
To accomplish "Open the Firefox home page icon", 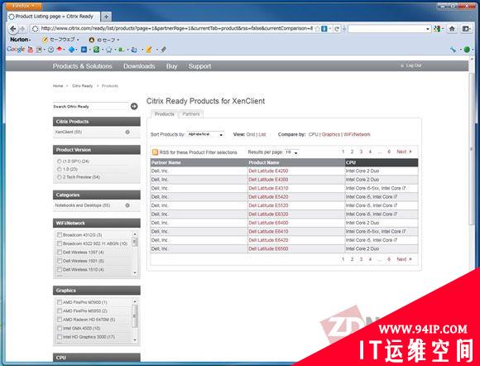I will pos(452,29).
